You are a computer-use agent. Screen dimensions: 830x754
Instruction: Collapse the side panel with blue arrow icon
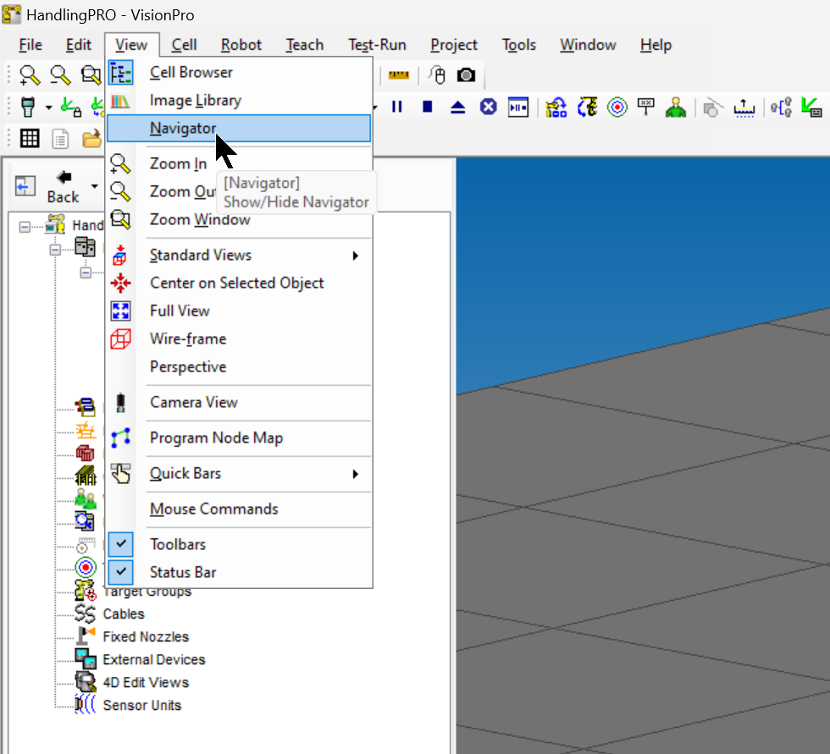(x=25, y=186)
